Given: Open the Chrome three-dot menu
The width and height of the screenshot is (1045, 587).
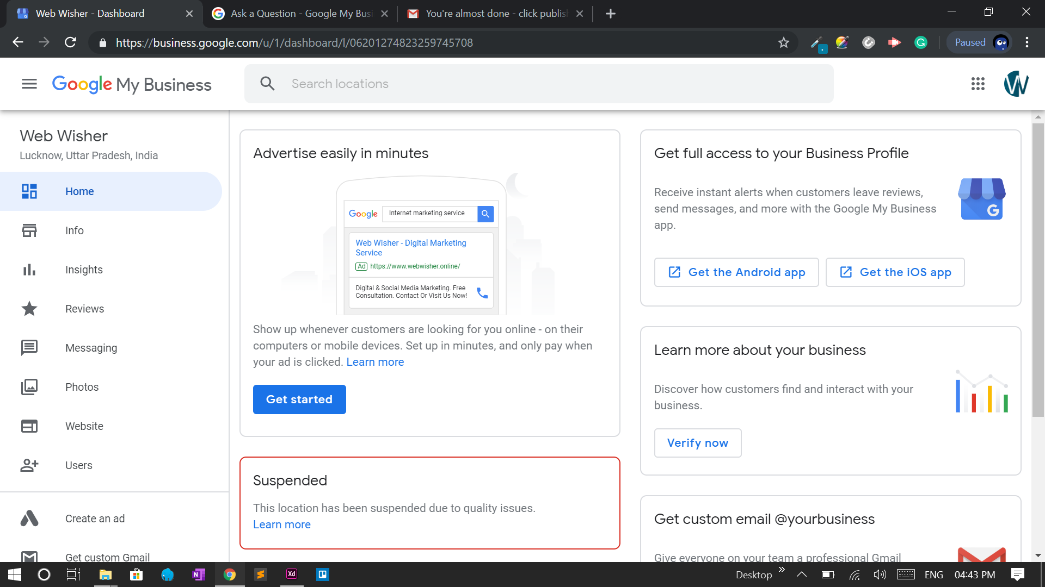Looking at the screenshot, I should [1026, 42].
